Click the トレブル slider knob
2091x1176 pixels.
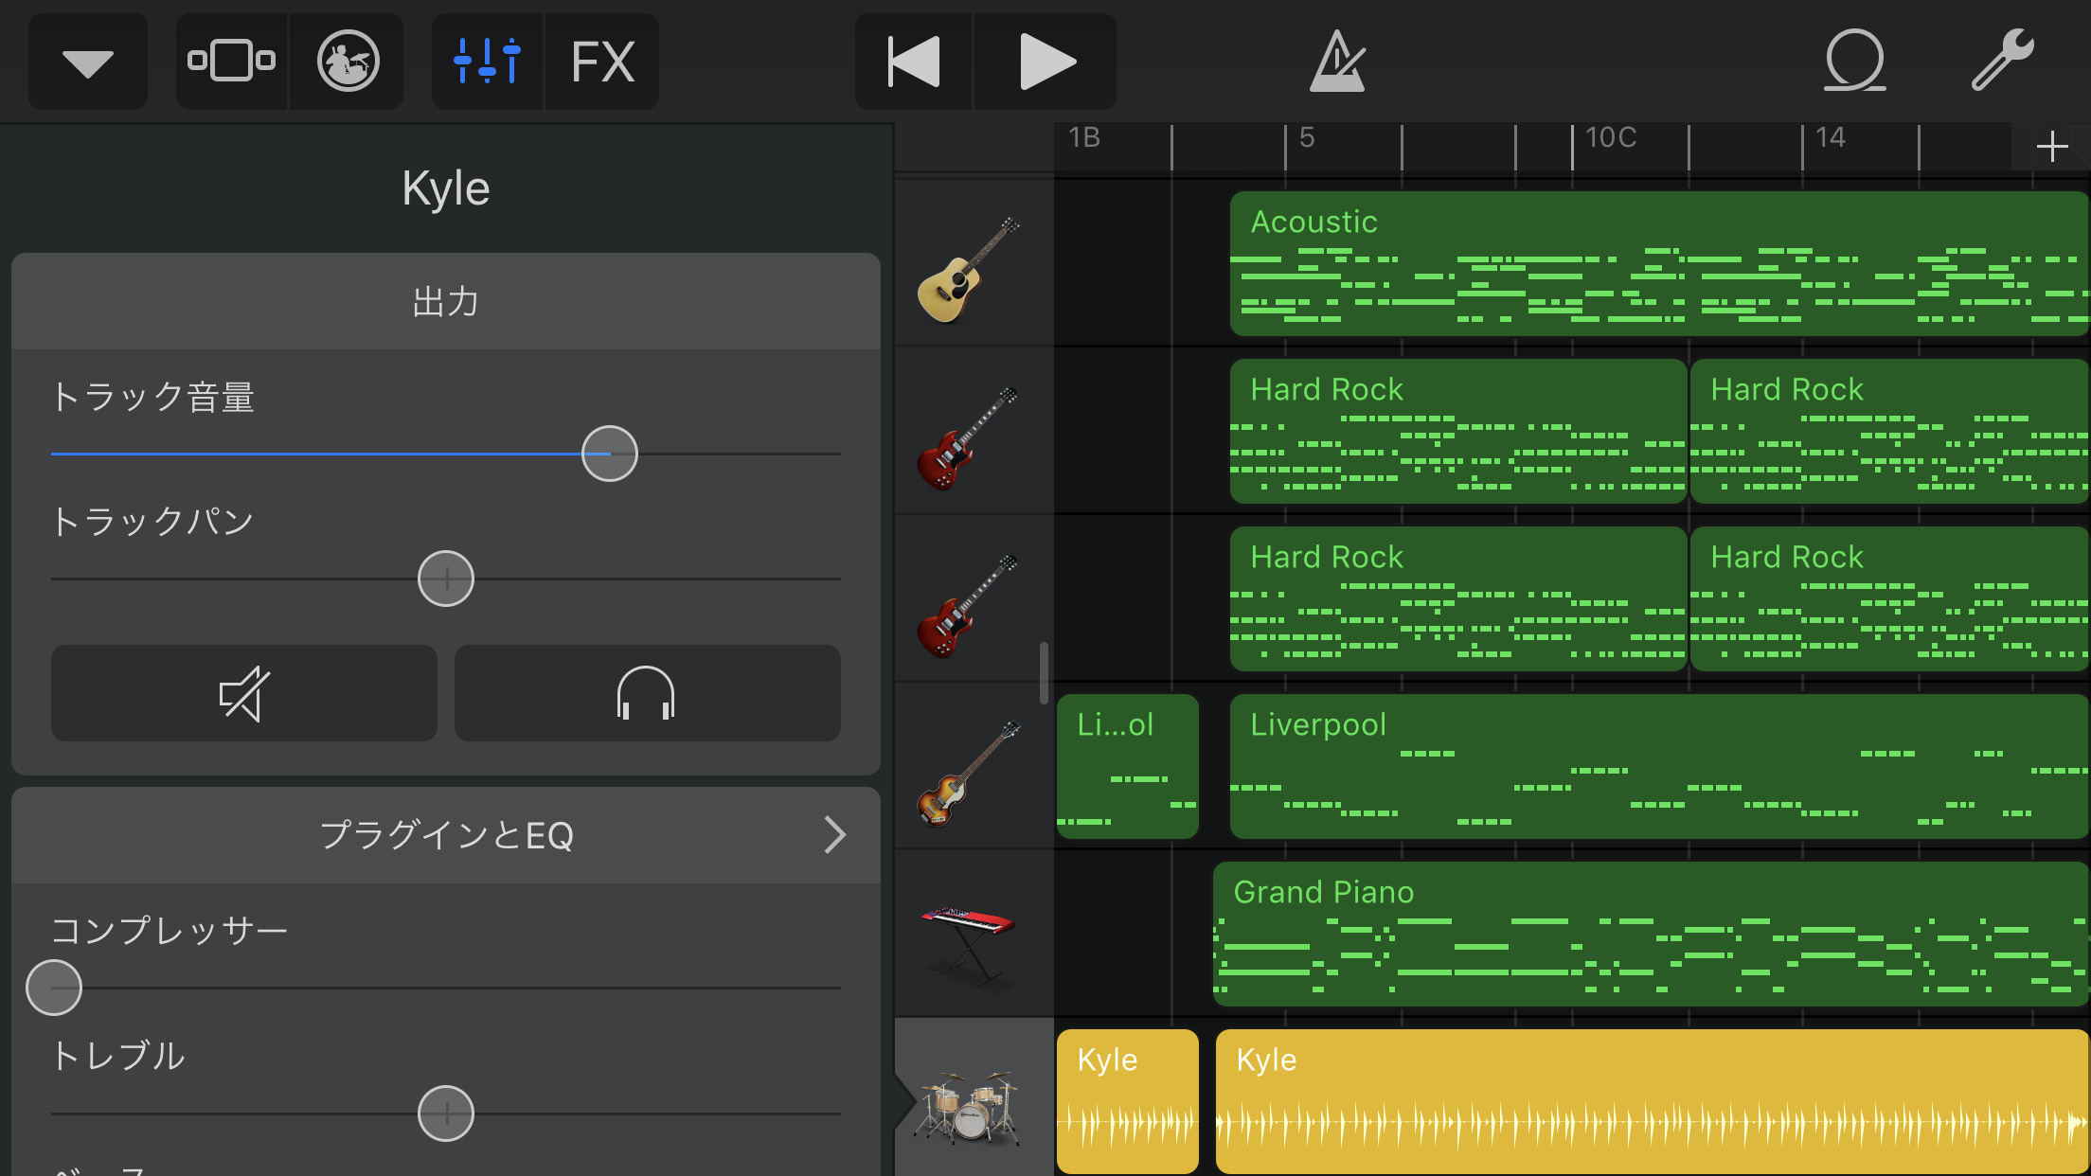pyautogui.click(x=446, y=1114)
